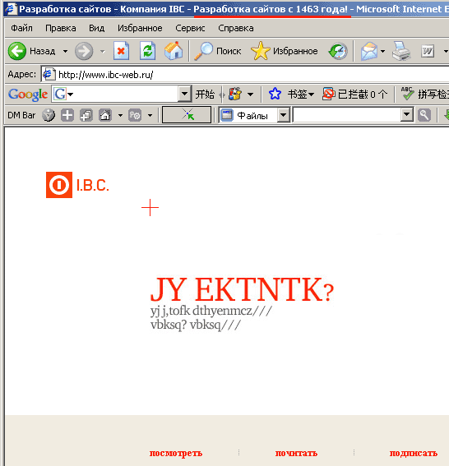
Task: Click the I.B.C. orange logo
Action: click(x=77, y=185)
